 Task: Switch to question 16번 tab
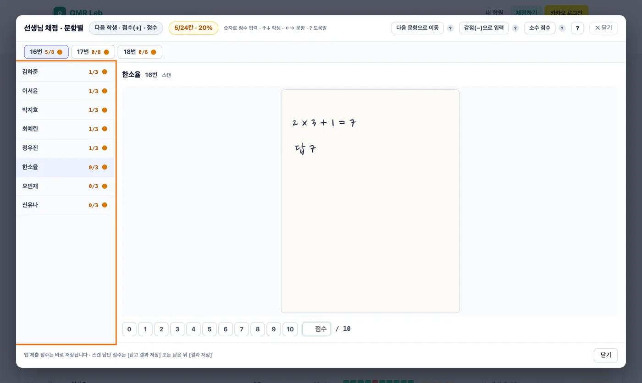point(46,52)
